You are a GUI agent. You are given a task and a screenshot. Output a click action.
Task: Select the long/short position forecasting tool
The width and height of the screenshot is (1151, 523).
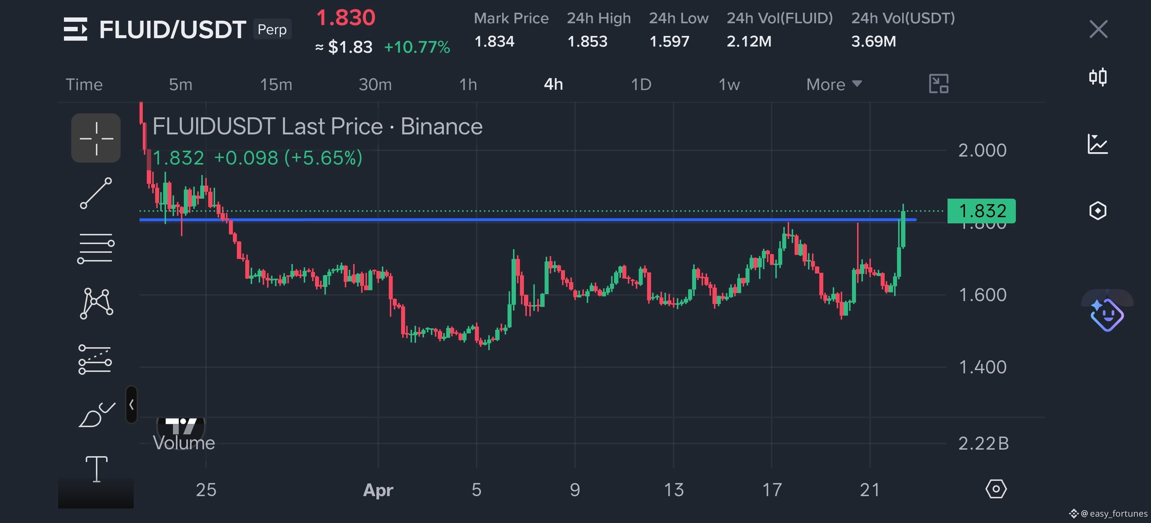(95, 359)
